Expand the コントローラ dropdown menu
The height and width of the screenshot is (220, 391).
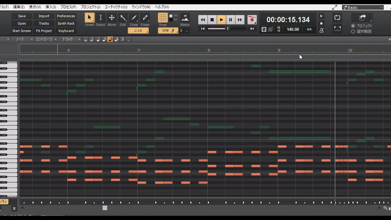(x=45, y=39)
